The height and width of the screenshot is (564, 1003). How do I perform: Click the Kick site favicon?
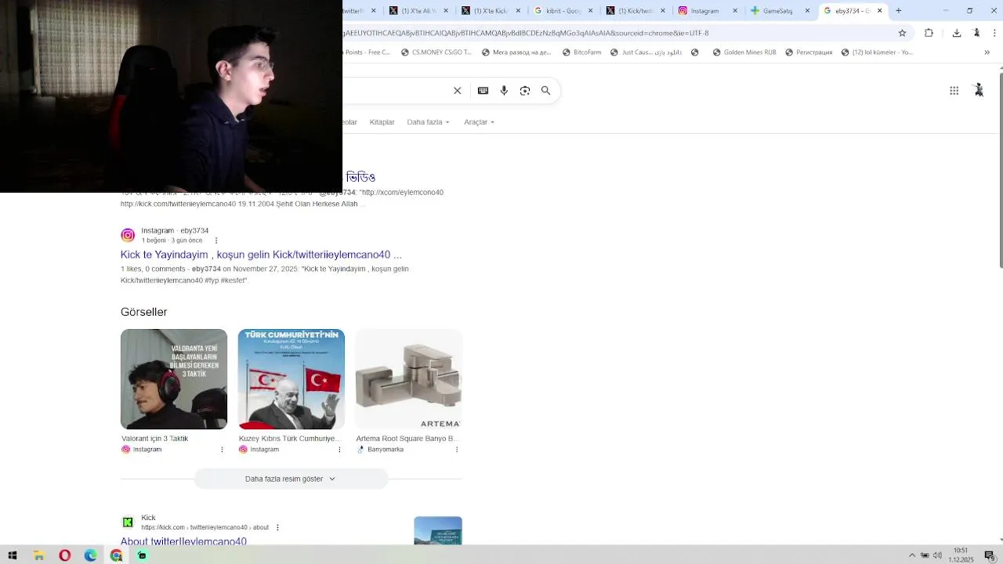(x=128, y=522)
